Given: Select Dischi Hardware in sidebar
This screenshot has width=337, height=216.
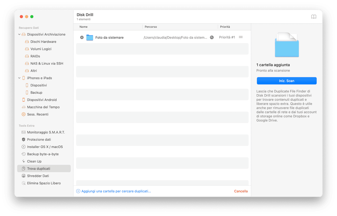Looking at the screenshot, I should [x=44, y=42].
